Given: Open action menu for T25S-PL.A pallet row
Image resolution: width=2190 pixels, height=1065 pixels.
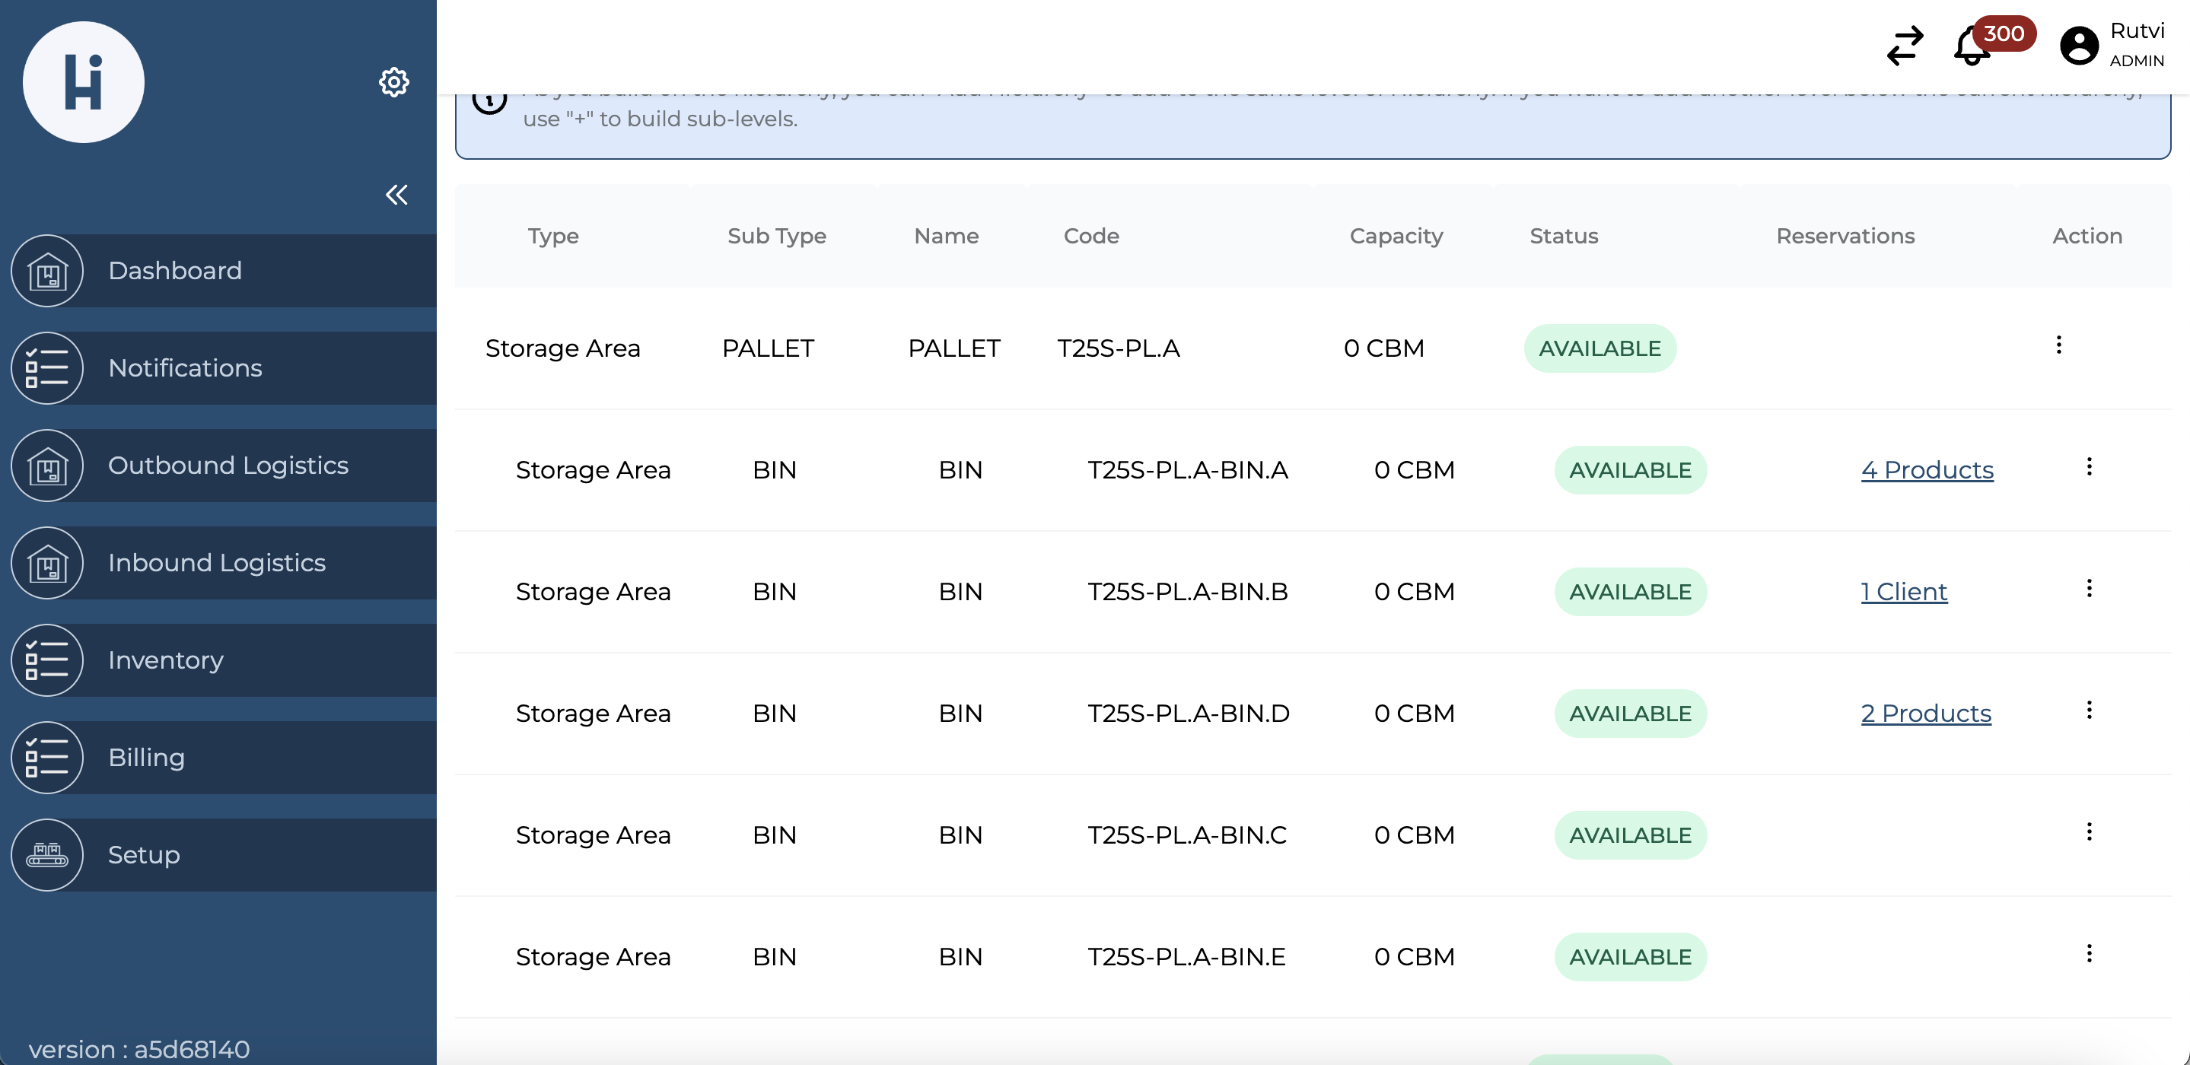Looking at the screenshot, I should pyautogui.click(x=2060, y=345).
